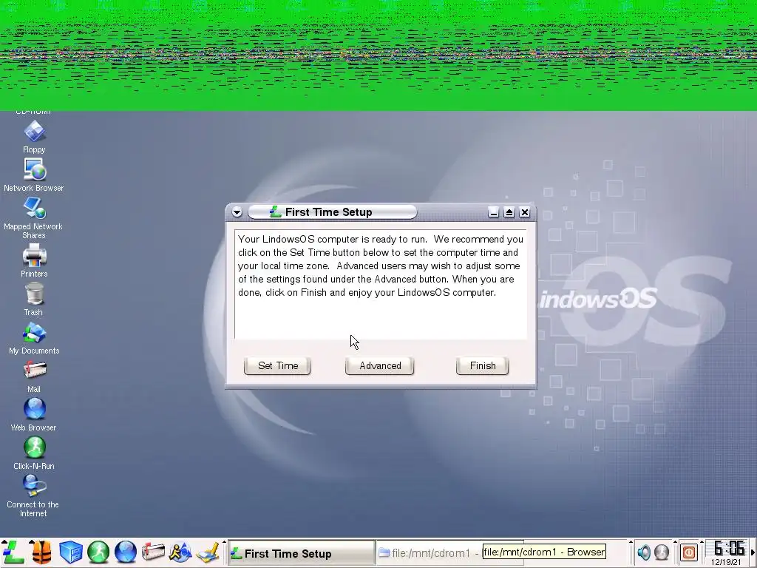Maximize the First Time Setup window
This screenshot has width=757, height=568.
[x=509, y=212]
